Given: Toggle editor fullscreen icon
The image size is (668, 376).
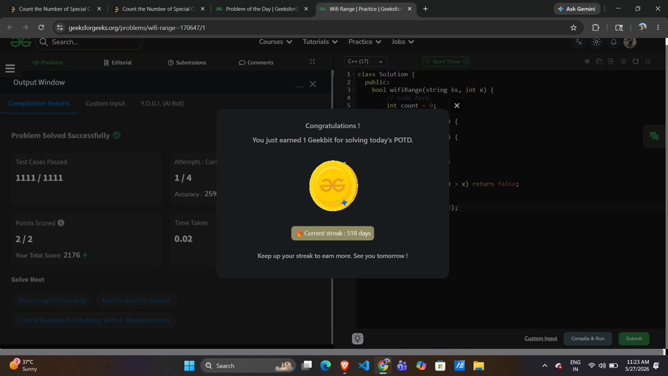Looking at the screenshot, I should tap(647, 61).
